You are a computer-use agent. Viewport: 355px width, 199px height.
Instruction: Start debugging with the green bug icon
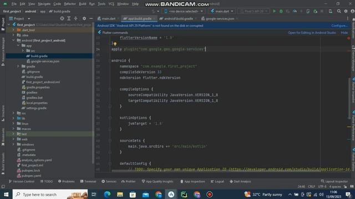coord(281,11)
